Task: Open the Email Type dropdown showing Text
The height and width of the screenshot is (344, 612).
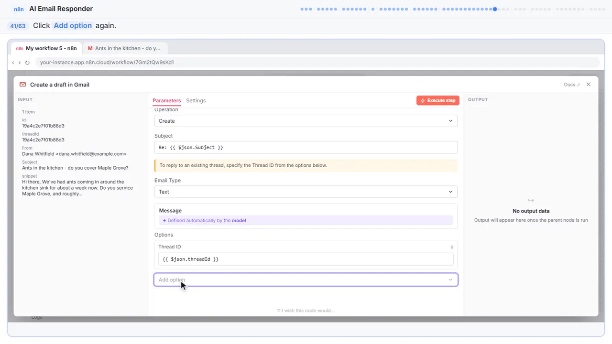Action: coord(306,192)
